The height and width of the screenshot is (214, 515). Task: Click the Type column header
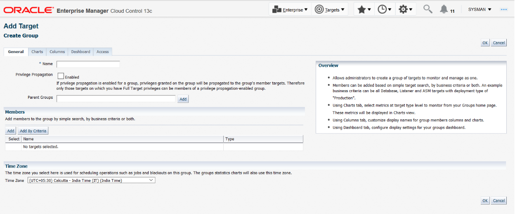click(x=263, y=139)
